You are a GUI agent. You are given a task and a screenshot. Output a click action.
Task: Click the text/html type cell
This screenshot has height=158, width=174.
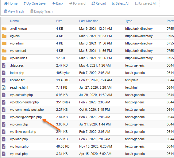(131, 87)
